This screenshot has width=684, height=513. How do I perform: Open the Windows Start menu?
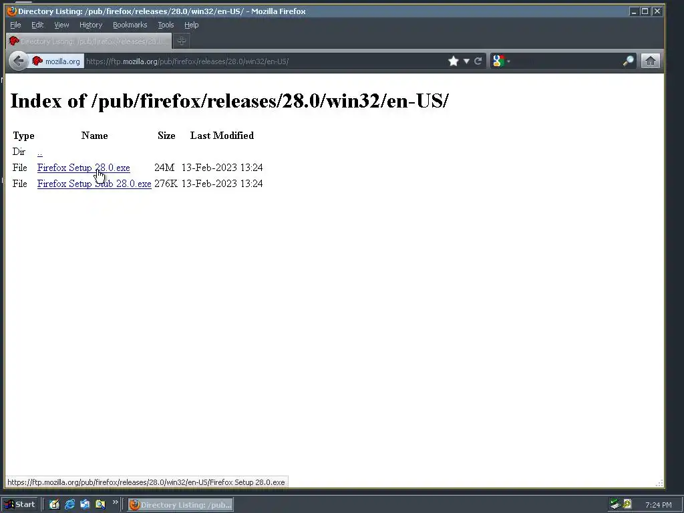point(21,505)
